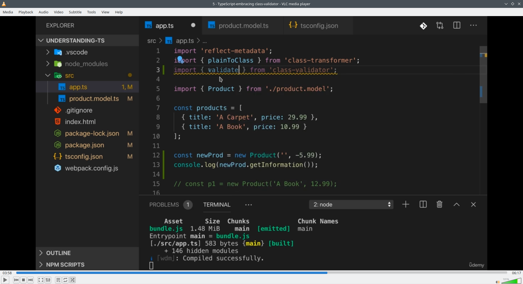Image resolution: width=523 pixels, height=284 pixels.
Task: Toggle fullscreen video mode
Action: click(41, 280)
